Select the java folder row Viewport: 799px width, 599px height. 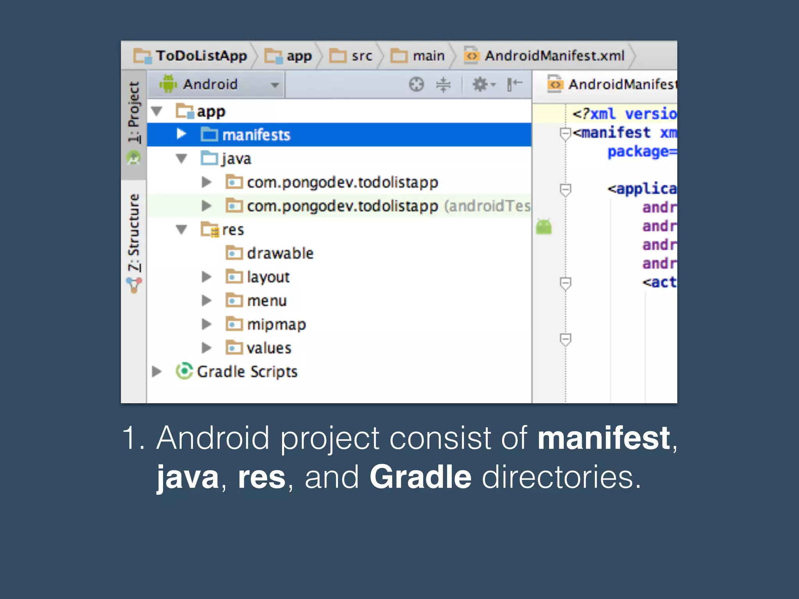[339, 158]
